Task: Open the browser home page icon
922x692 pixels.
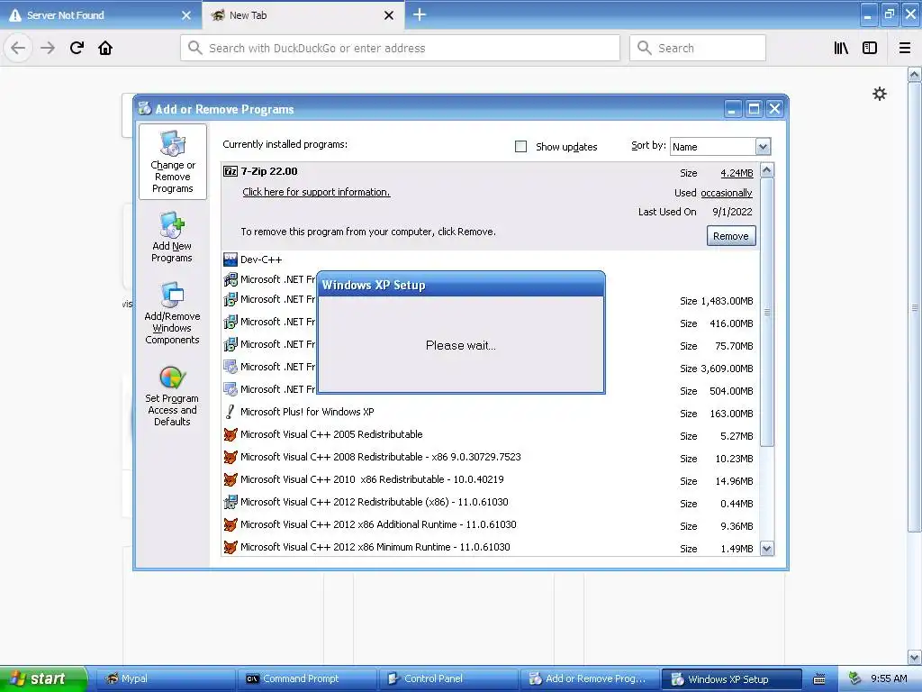Action: click(x=105, y=48)
